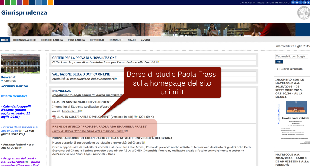310x167 pixels.
Task: Click the llm@unimi.it email link
Action: click(x=70, y=111)
